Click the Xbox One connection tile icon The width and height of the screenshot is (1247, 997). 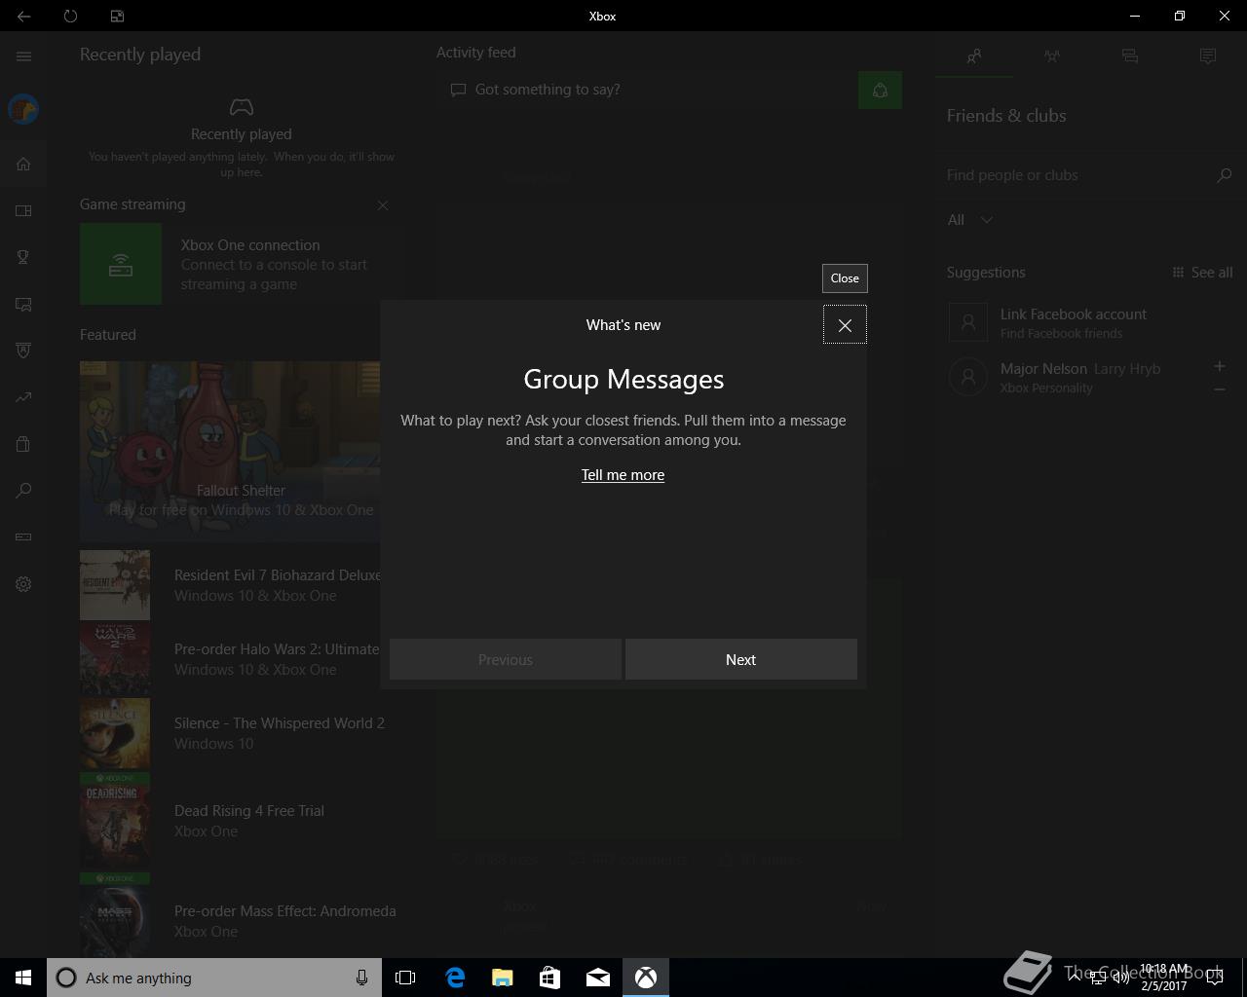tap(121, 264)
